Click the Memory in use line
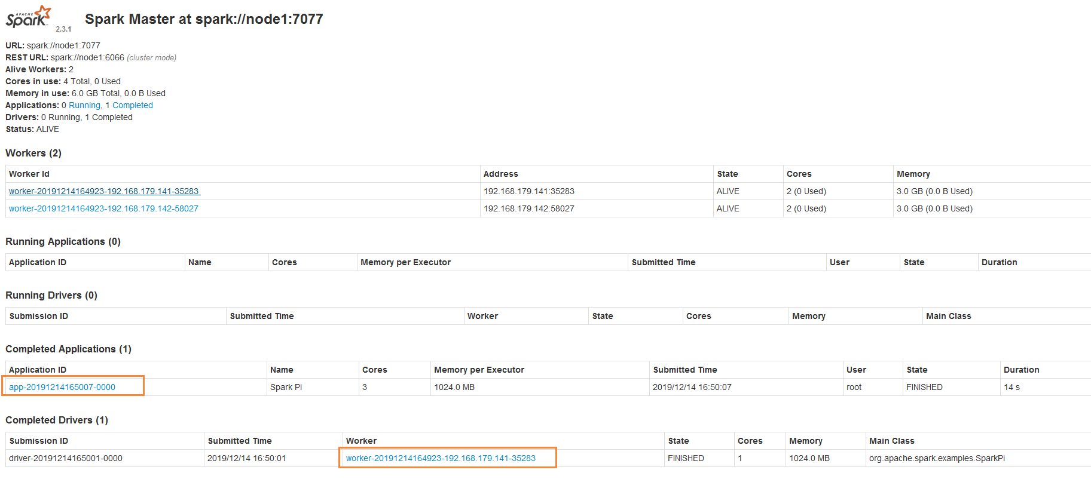1091x479 pixels. [85, 93]
